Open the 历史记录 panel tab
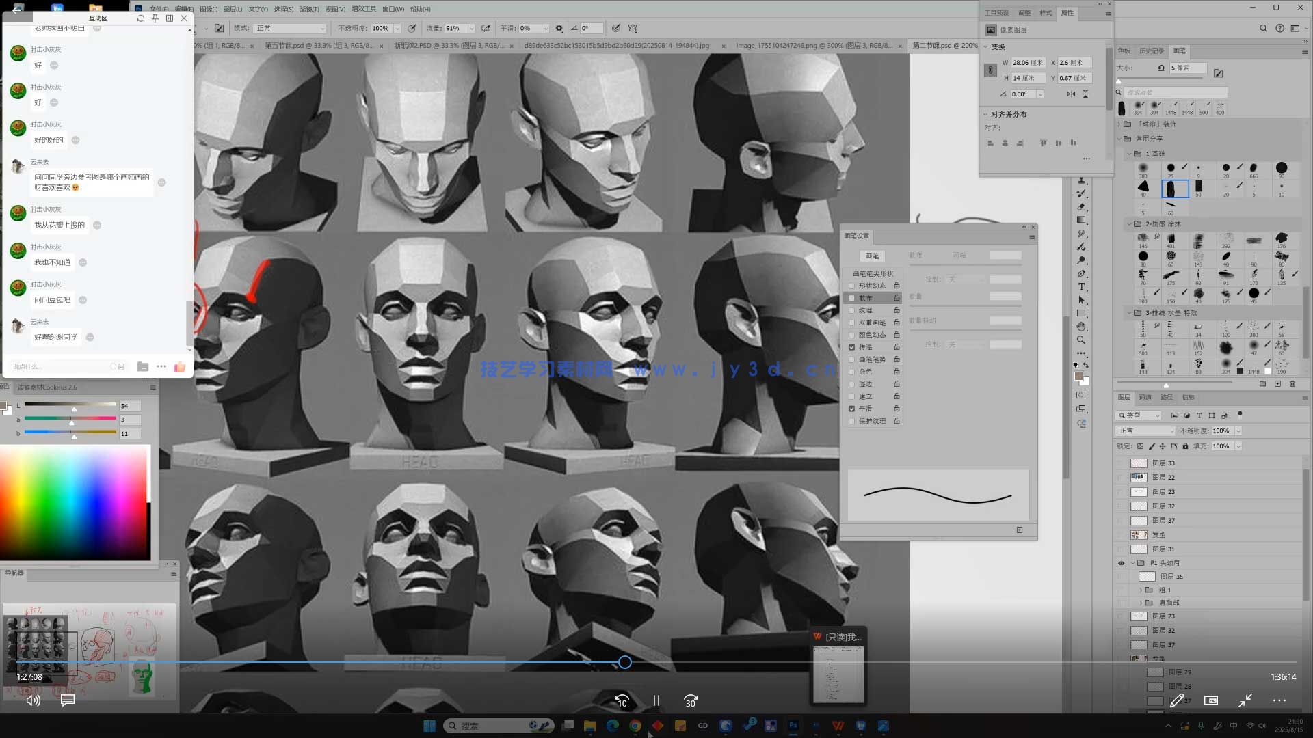This screenshot has width=1313, height=738. pos(1152,51)
